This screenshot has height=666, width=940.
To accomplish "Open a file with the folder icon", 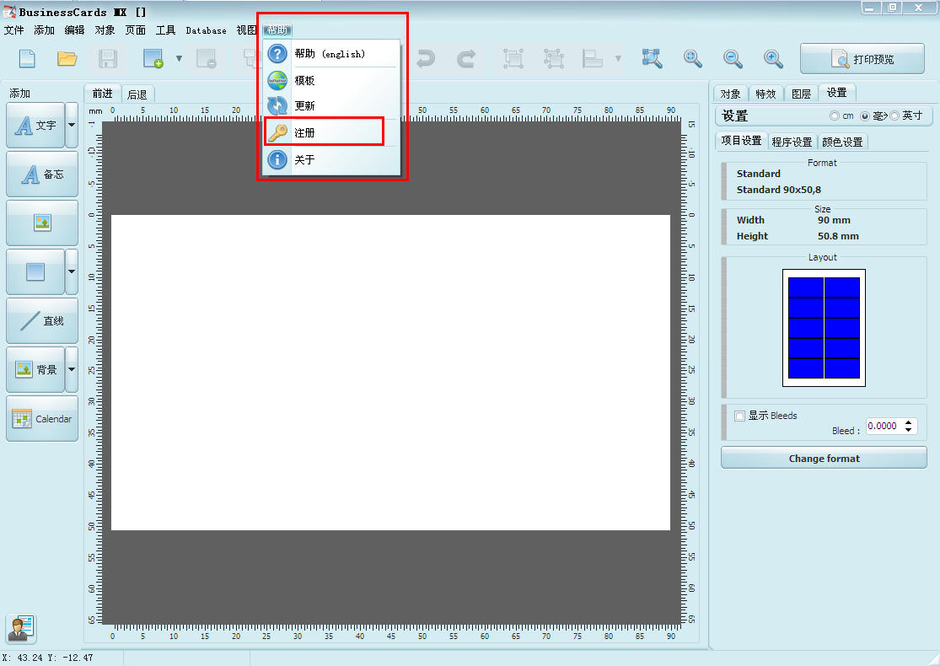I will (x=67, y=59).
